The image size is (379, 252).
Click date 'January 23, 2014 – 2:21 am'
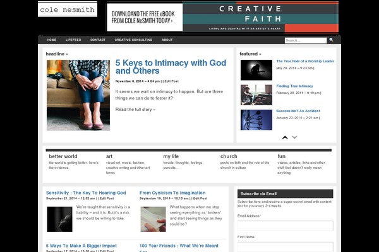(x=298, y=118)
